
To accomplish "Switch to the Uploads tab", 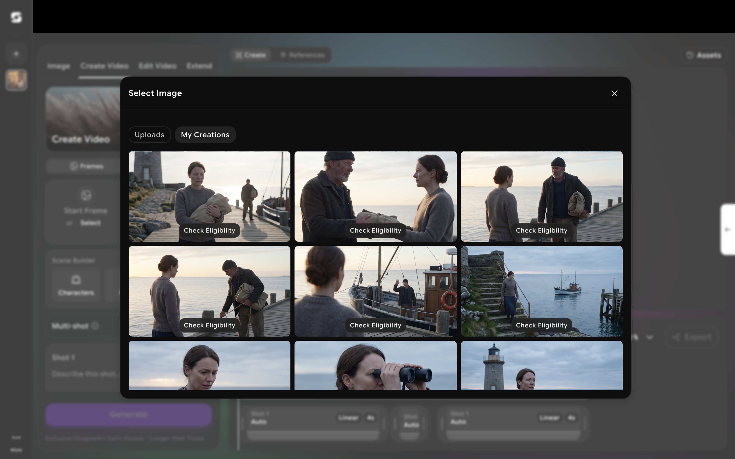I will pos(150,134).
